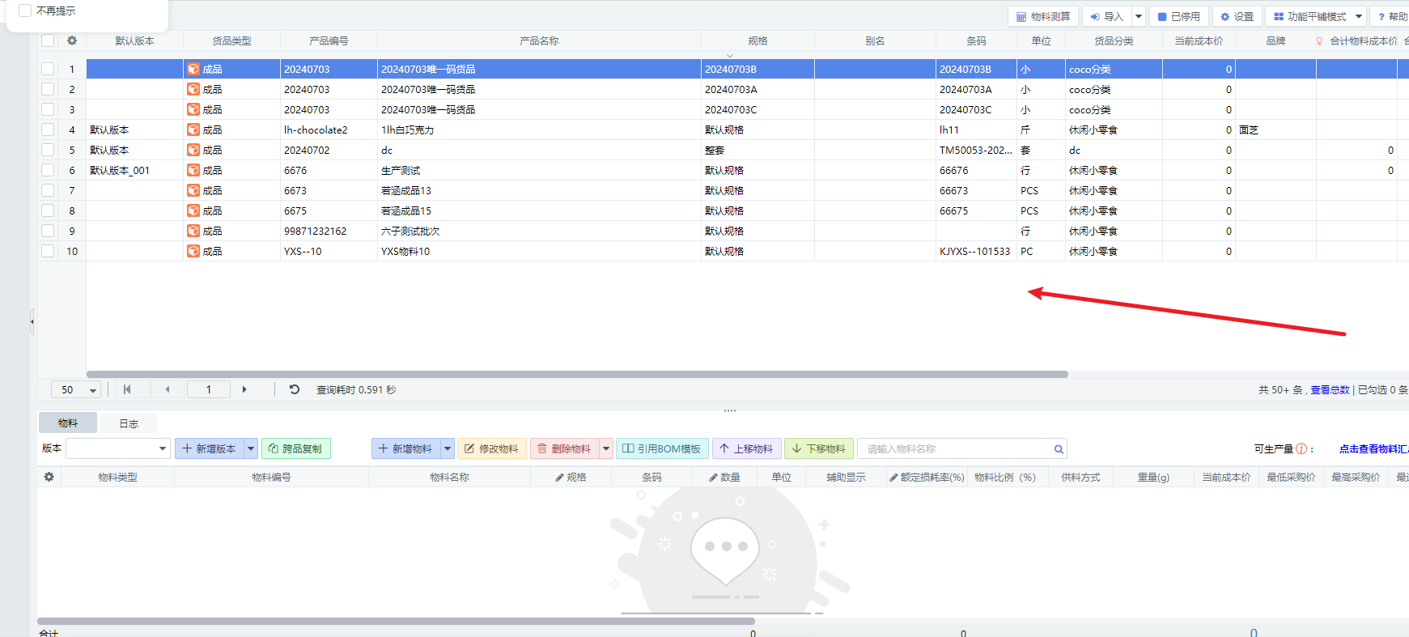This screenshot has height=637, width=1409.
Task: Click the 货品分类 column header
Action: (1114, 40)
